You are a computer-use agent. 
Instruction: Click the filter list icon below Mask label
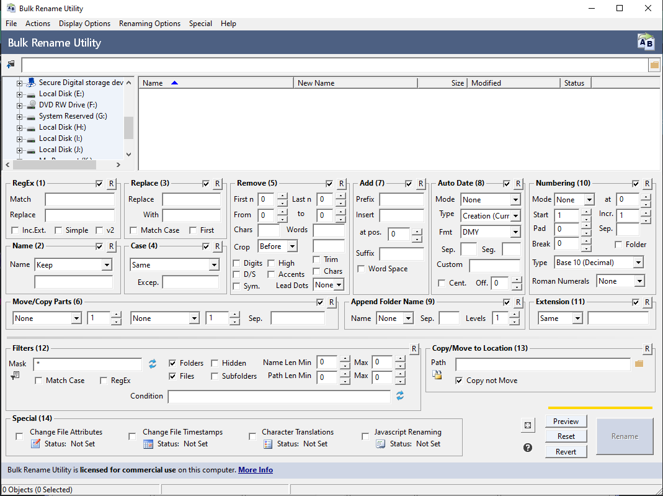tap(15, 376)
